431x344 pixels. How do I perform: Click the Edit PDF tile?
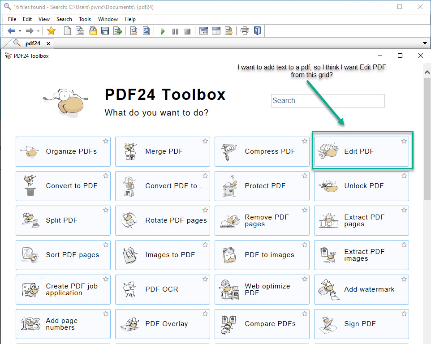[362, 151]
